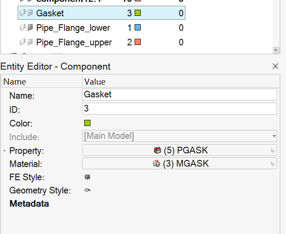286x234 pixels.
Task: Click the MGASK material icon
Action: (x=158, y=163)
